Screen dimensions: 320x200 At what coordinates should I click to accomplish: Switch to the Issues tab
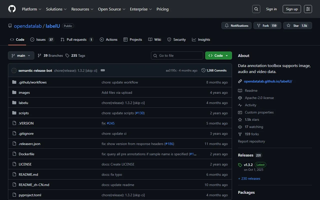[41, 39]
